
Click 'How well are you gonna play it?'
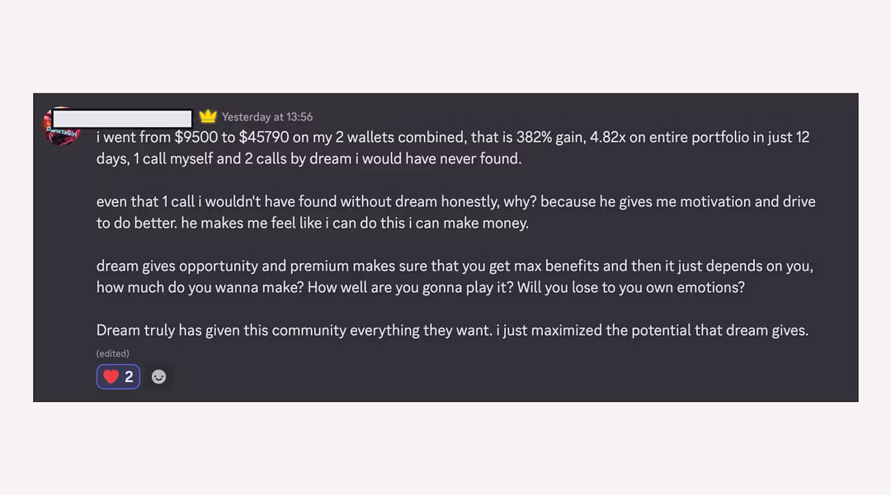[410, 288]
